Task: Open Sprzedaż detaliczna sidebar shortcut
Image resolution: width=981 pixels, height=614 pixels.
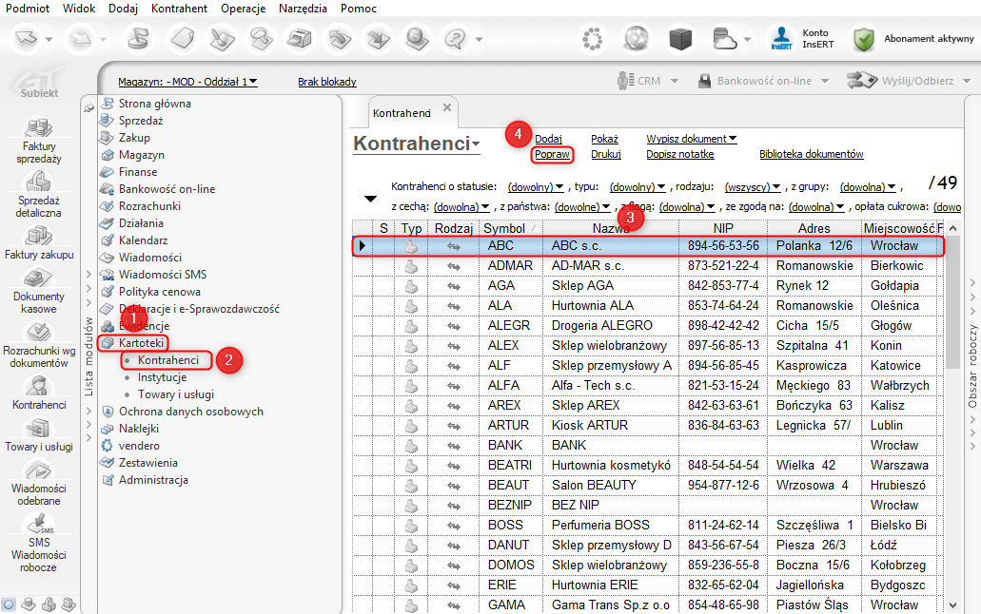Action: pos(39,194)
